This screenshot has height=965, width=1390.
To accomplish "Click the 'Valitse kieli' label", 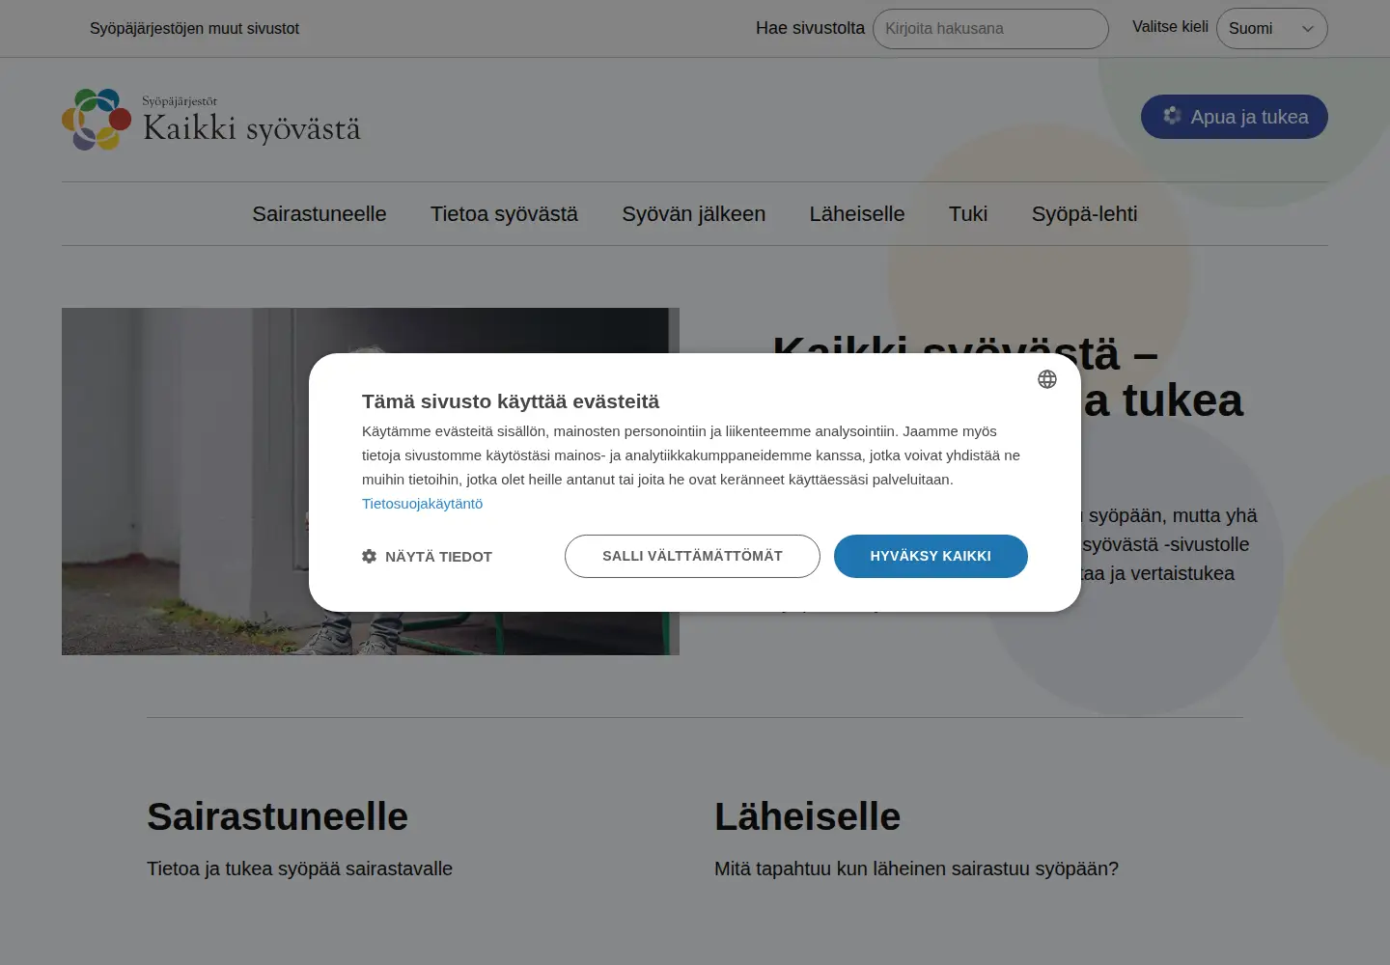I will [x=1170, y=27].
